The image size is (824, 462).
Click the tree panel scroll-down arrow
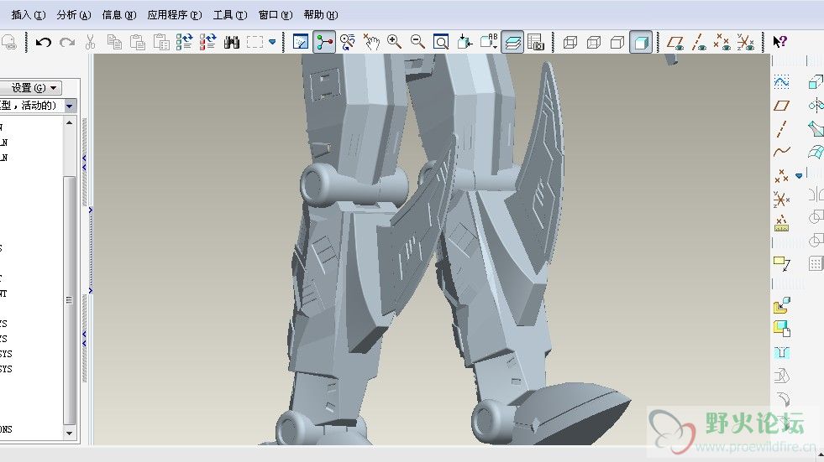(x=70, y=433)
